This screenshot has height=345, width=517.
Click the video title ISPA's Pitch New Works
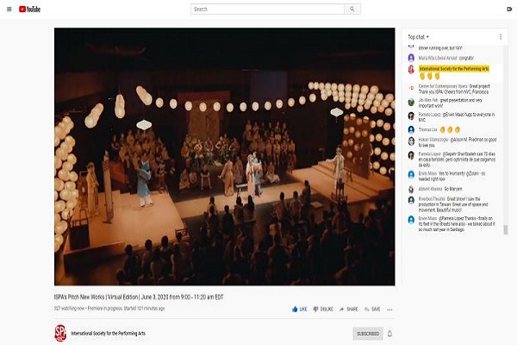point(139,297)
